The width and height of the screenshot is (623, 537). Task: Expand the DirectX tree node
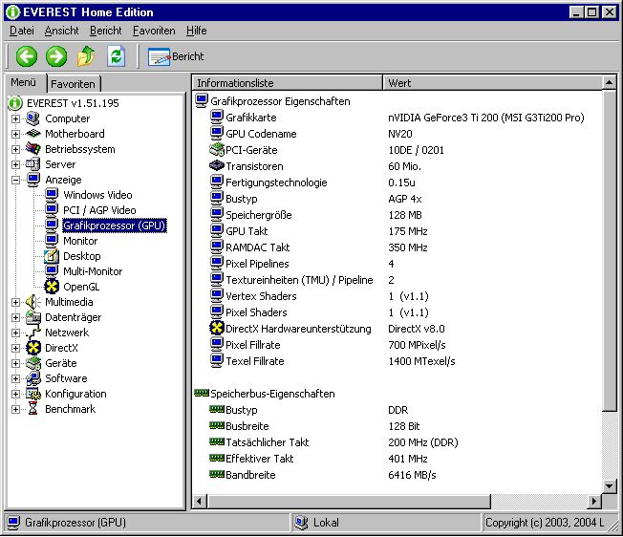click(x=15, y=348)
